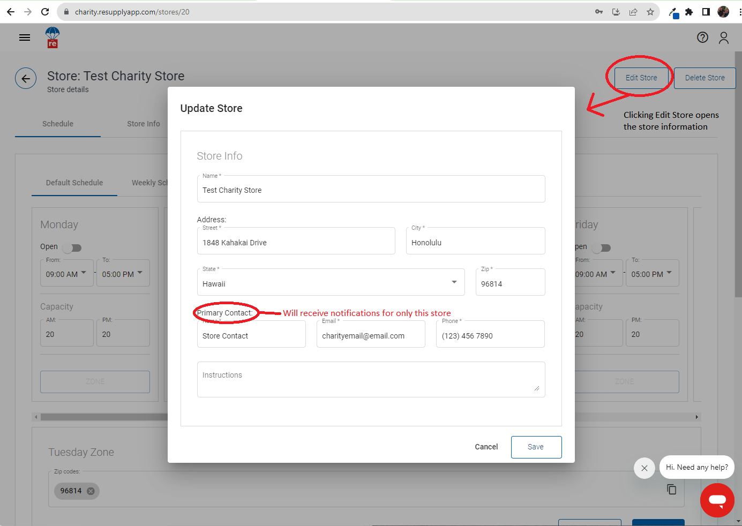Click the primary contact name field
This screenshot has height=526, width=742.
pyautogui.click(x=251, y=334)
